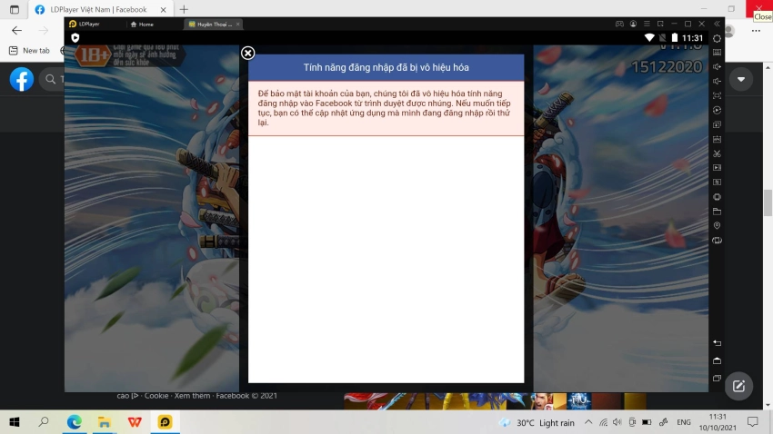Click the install APK icon in sidebar
Image resolution: width=773 pixels, height=434 pixels.
pyautogui.click(x=717, y=139)
